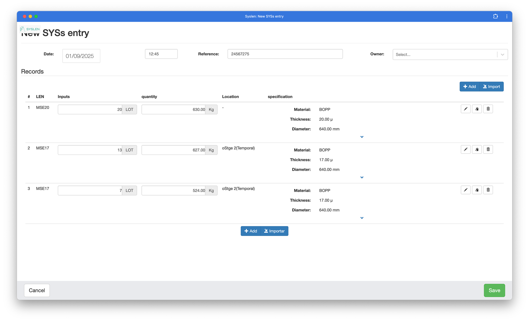The width and height of the screenshot is (529, 321).
Task: Delete record 2 using trash icon
Action: [488, 149]
